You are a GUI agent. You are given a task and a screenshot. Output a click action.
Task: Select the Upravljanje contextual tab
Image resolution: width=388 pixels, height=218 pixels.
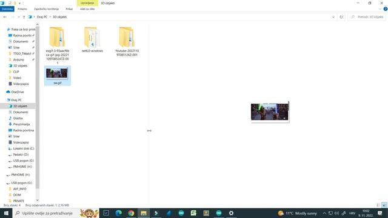pyautogui.click(x=87, y=3)
